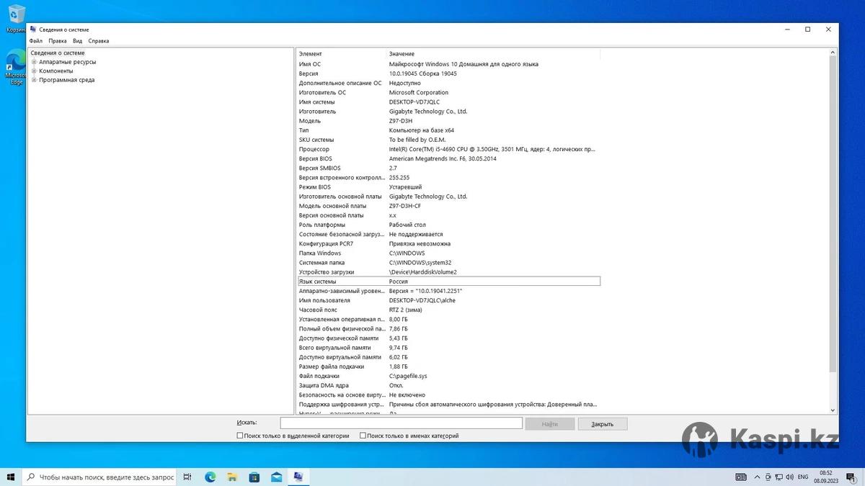Screen dimensions: 865x486
Task: Switch the ENG input language indicator
Action: [802, 477]
